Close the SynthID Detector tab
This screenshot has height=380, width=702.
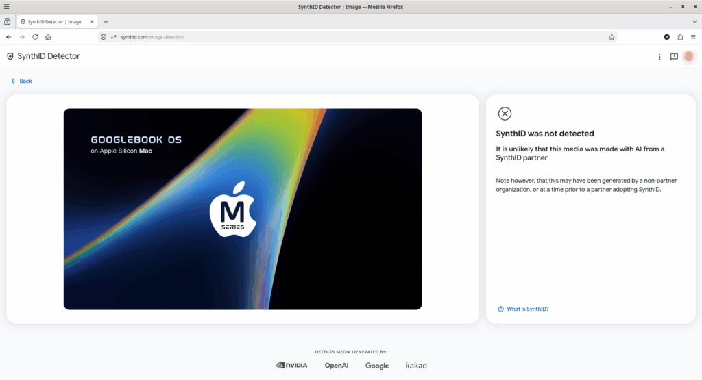(93, 21)
